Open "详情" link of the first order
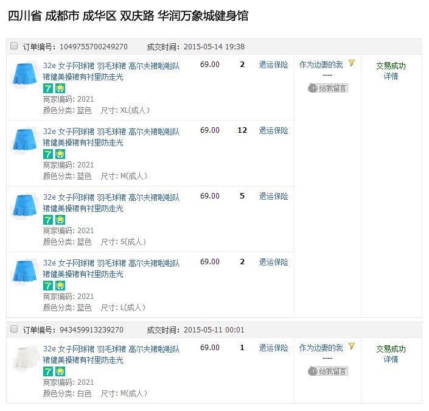429x411 pixels. coord(391,76)
